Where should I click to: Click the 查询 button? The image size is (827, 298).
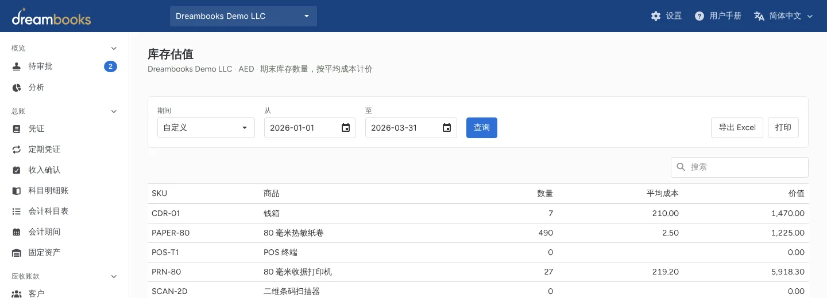pos(482,128)
